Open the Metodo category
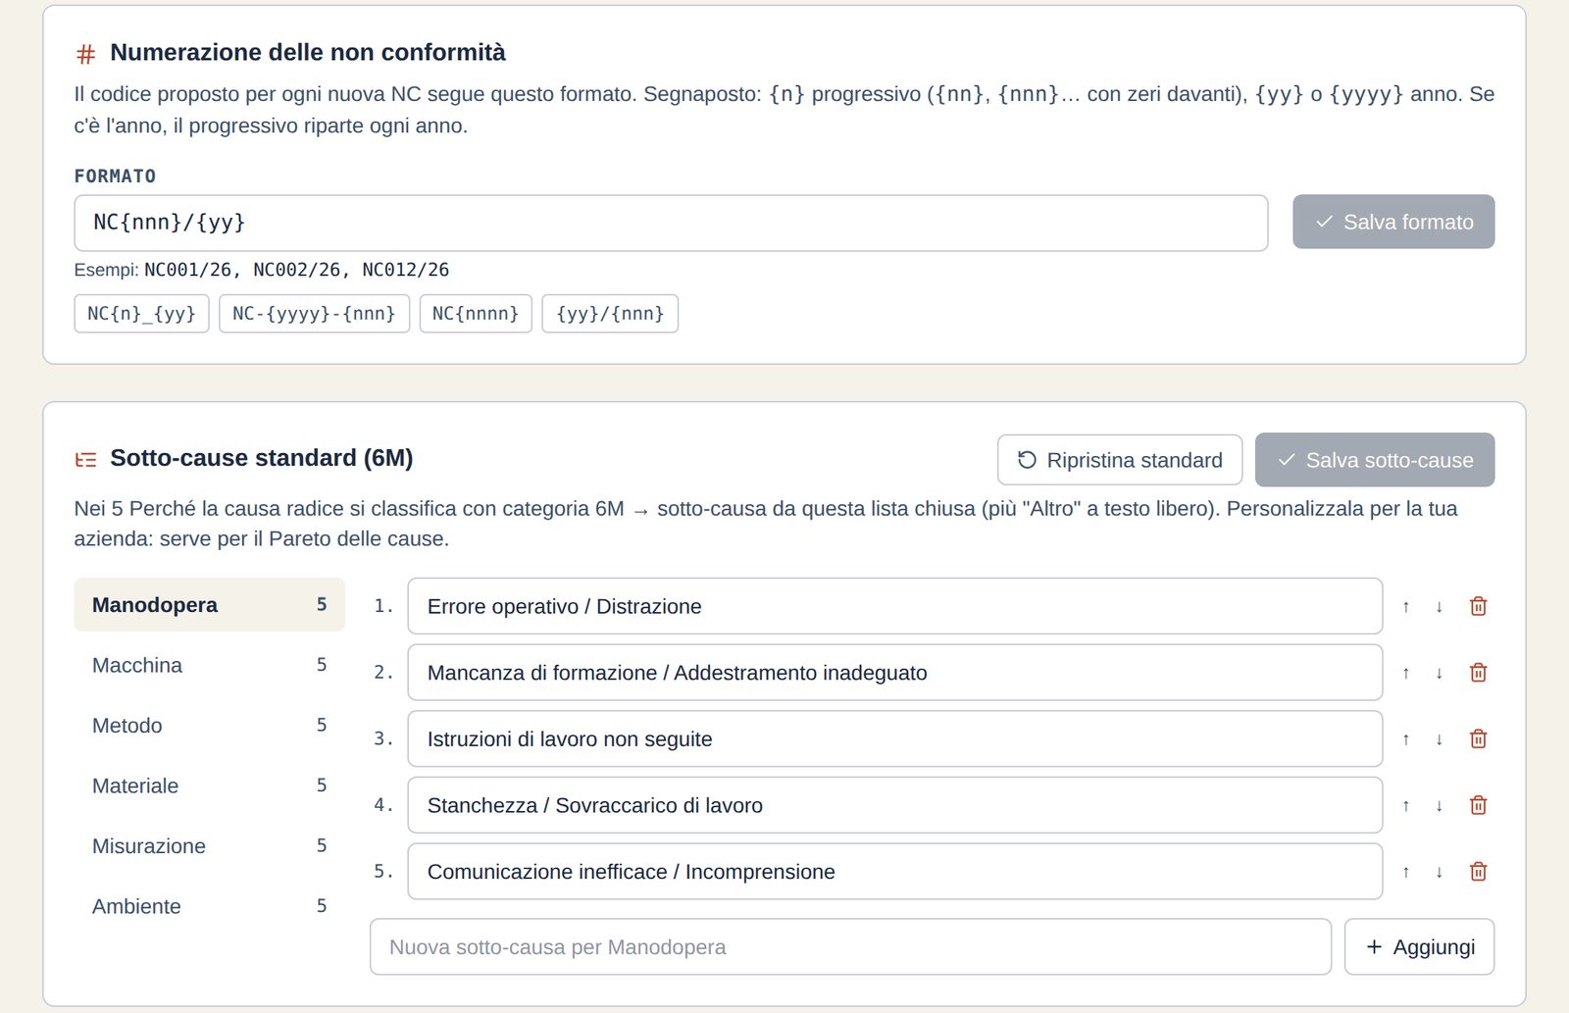1569x1013 pixels. pos(209,726)
